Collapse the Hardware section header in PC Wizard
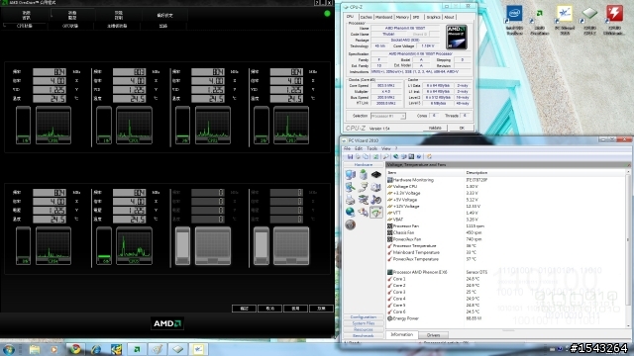634x356 pixels. [x=364, y=165]
